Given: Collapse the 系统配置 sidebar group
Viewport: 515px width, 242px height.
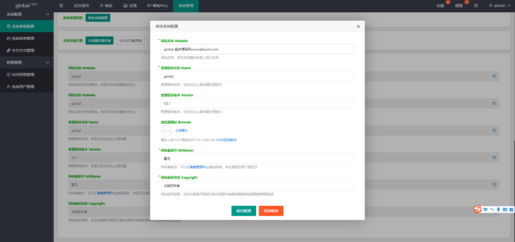Looking at the screenshot, I should click(x=27, y=14).
